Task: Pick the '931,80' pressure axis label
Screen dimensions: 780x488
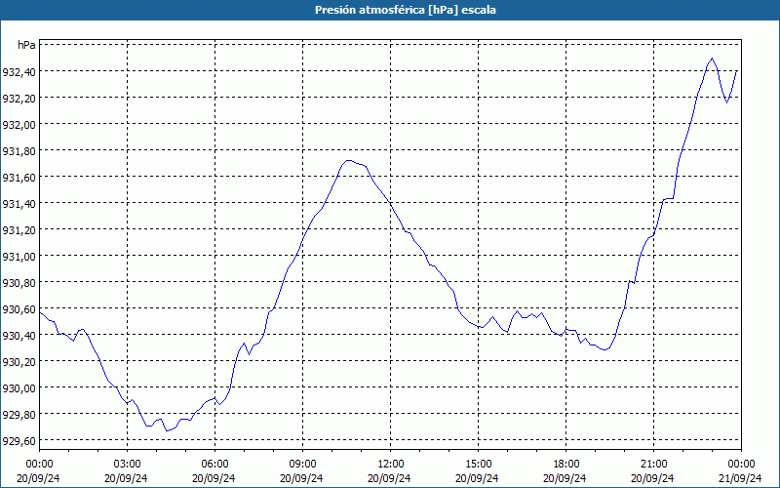Action: 19,151
